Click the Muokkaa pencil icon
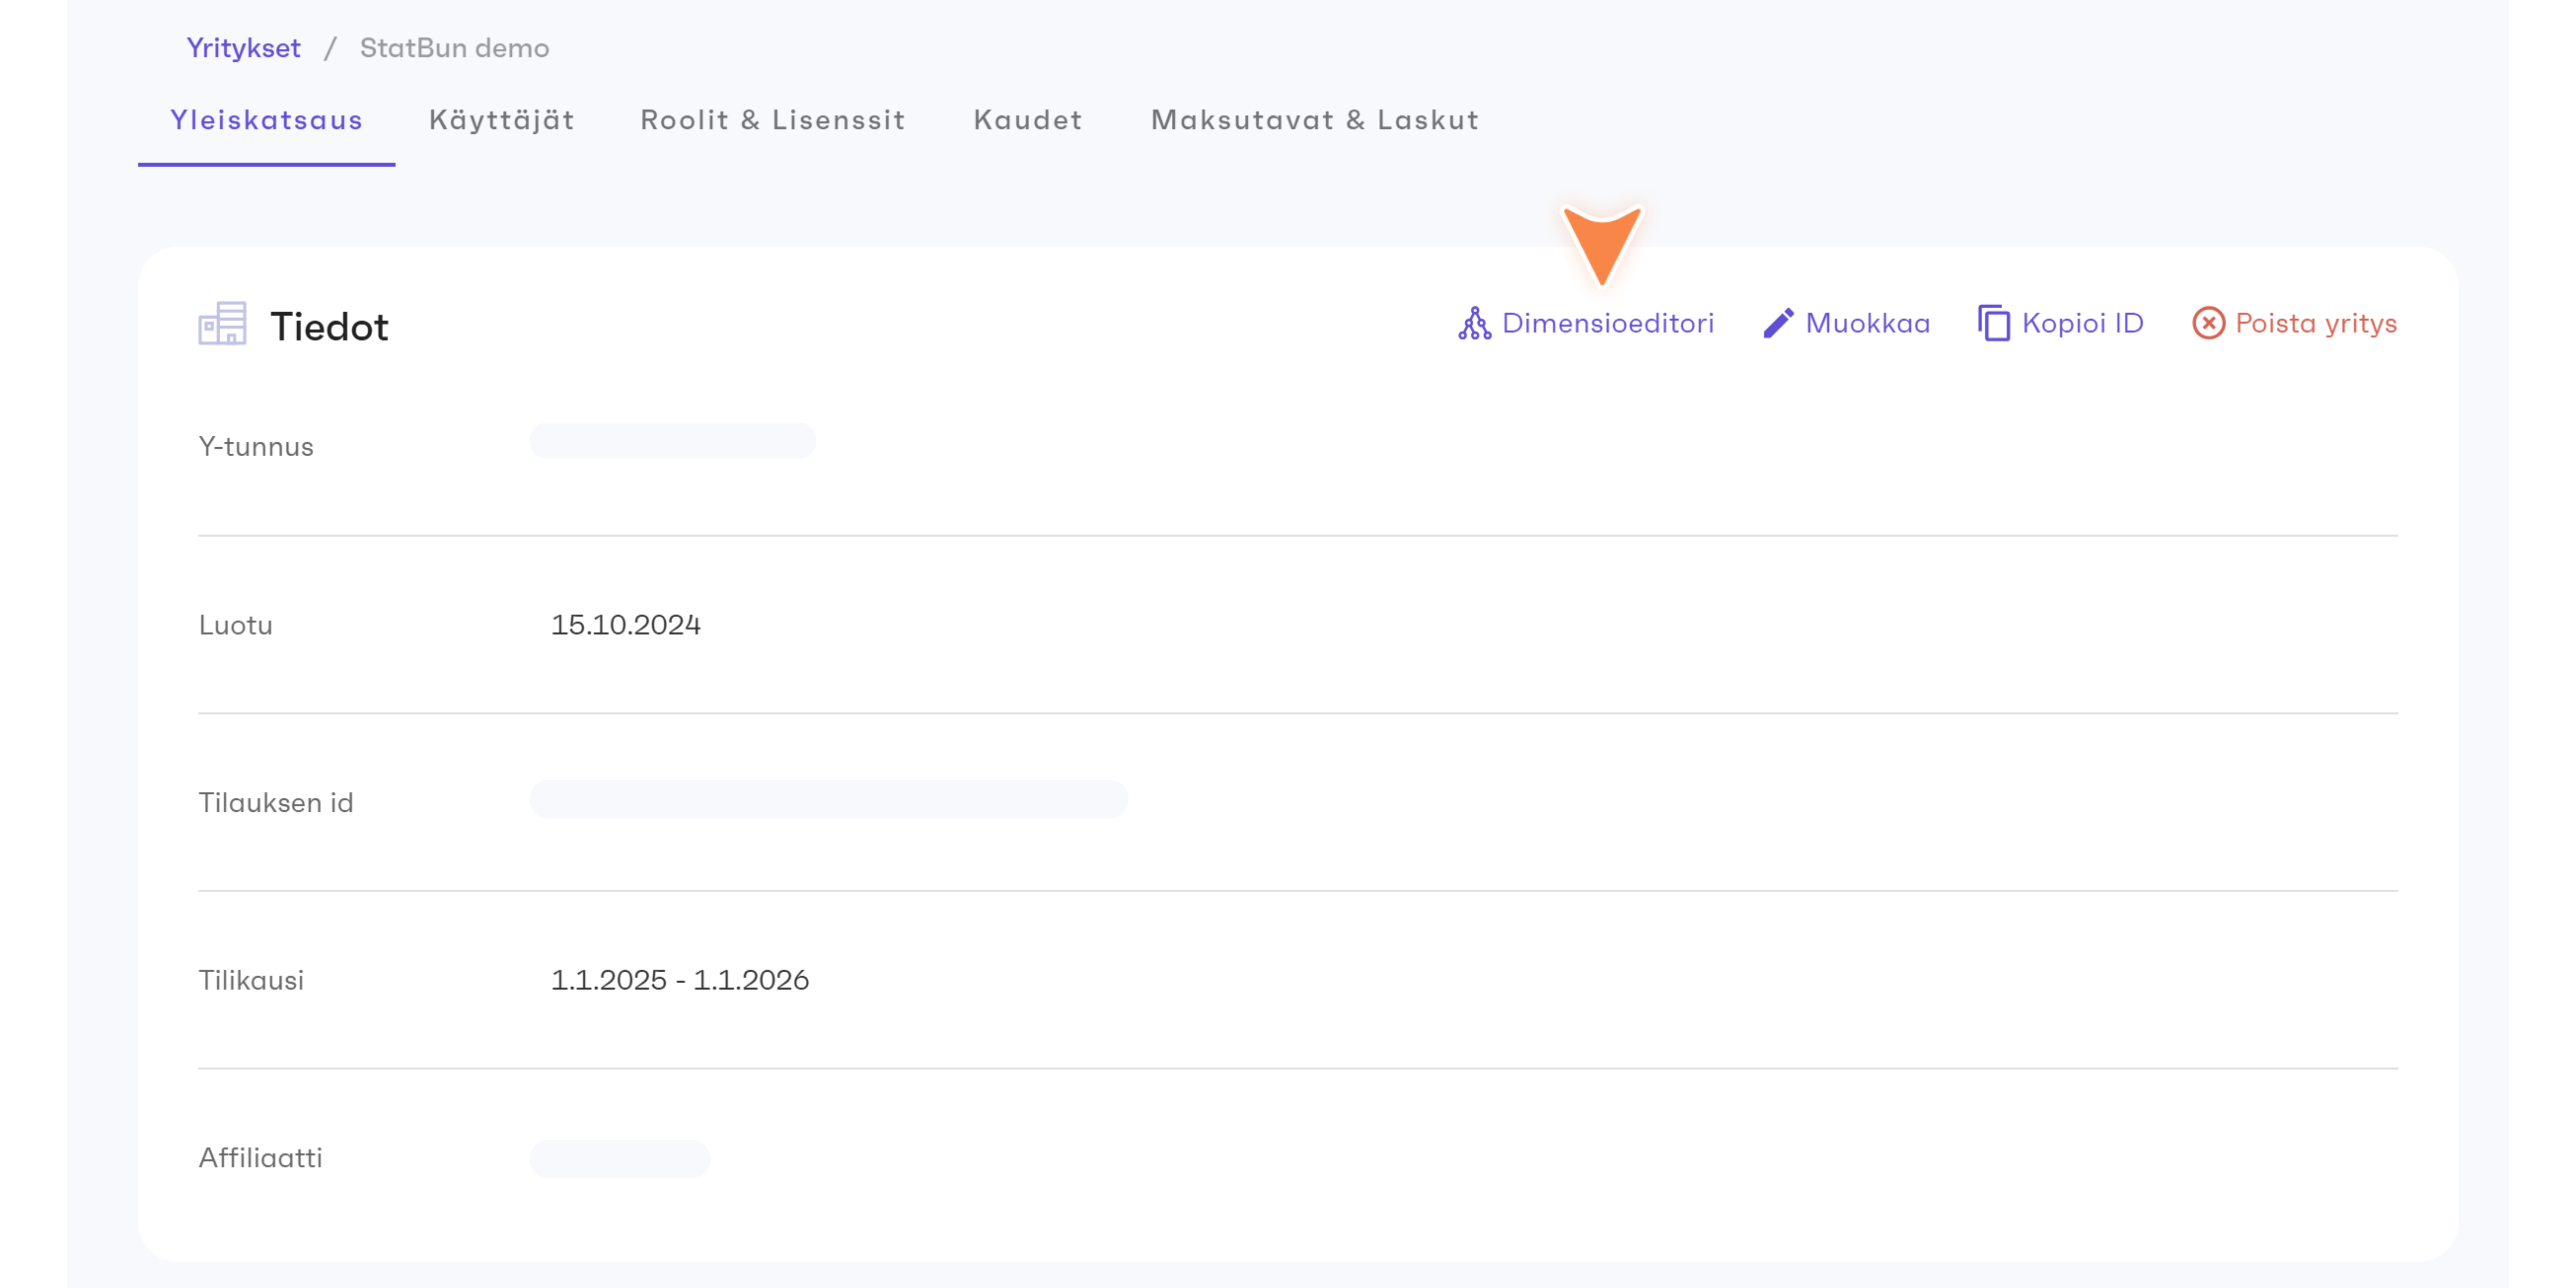 [x=1778, y=323]
